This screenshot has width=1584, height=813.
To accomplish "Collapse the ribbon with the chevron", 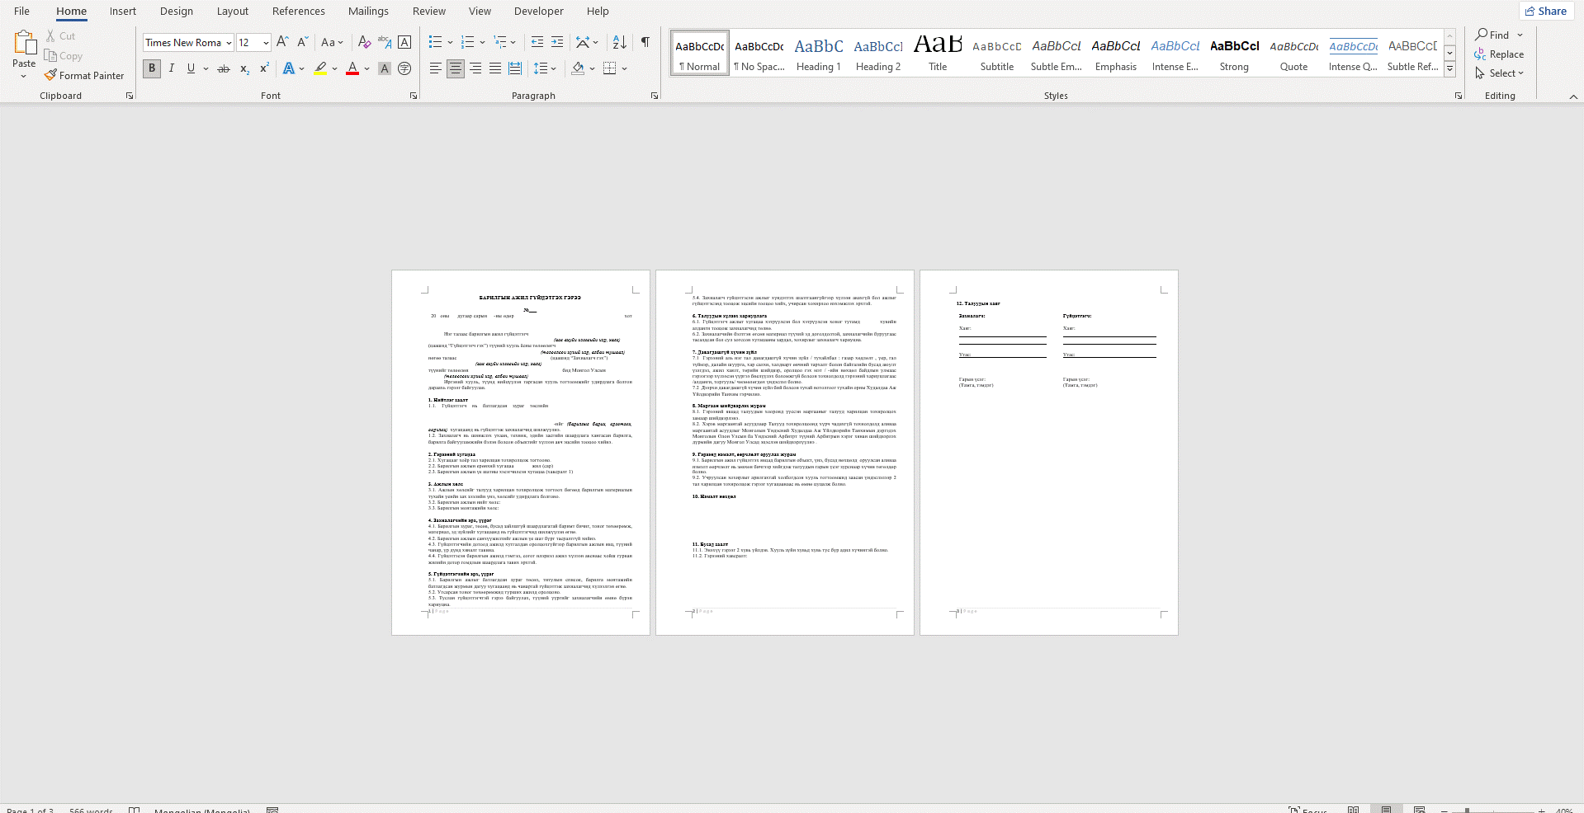I will click(1573, 96).
